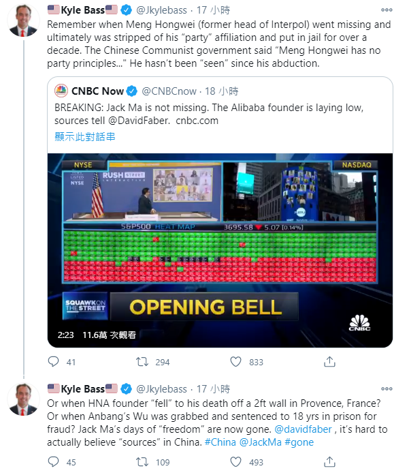
Task: Open more options on the first tweet
Action: 387,10
